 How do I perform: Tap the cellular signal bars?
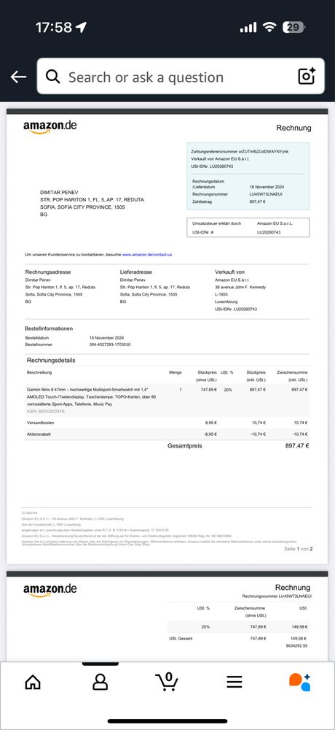(x=248, y=28)
